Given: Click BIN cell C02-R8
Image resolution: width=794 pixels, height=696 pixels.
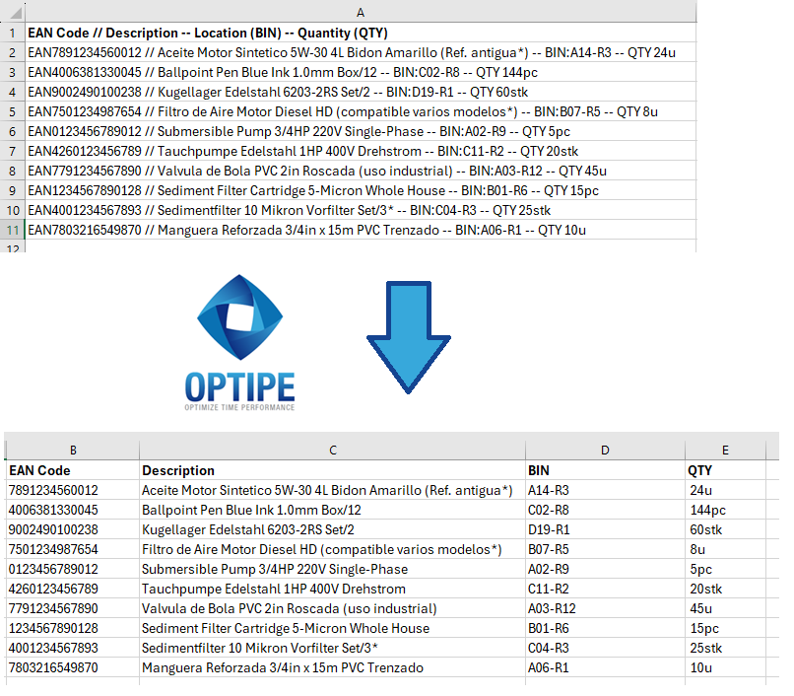Looking at the screenshot, I should [605, 510].
